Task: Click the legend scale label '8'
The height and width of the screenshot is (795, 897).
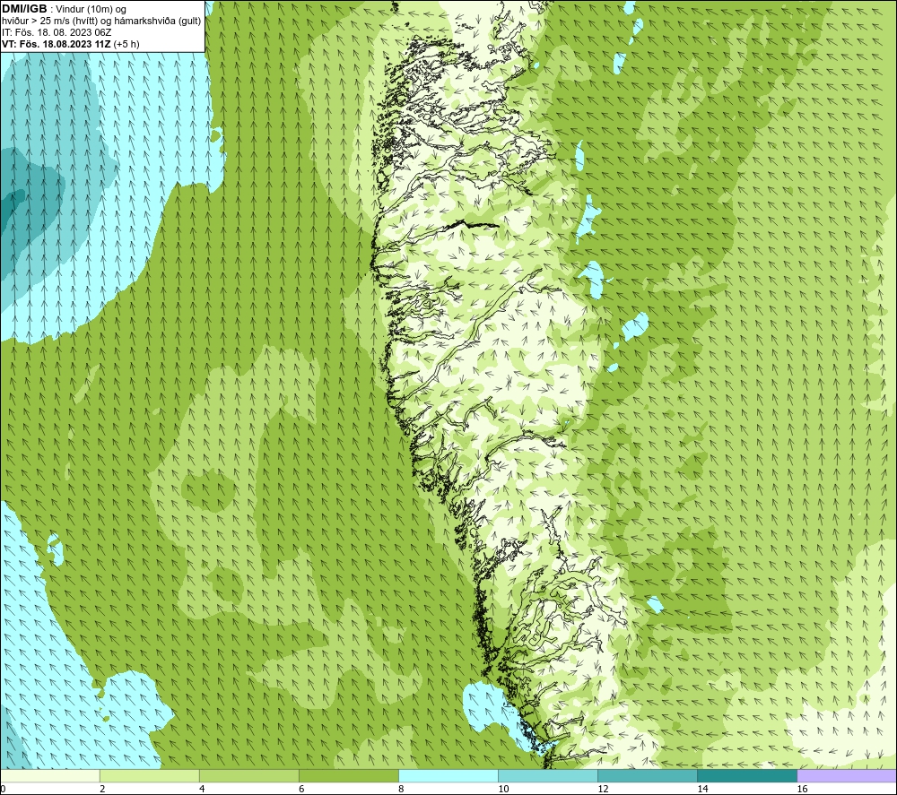Action: (401, 789)
